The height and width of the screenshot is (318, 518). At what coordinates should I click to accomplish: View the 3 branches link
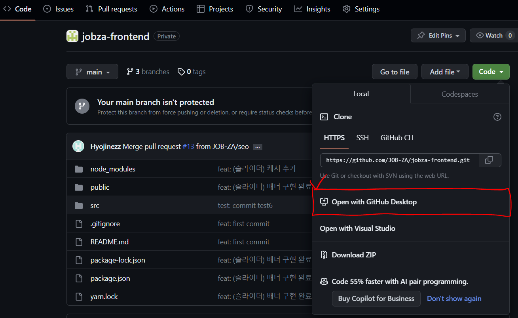[148, 72]
